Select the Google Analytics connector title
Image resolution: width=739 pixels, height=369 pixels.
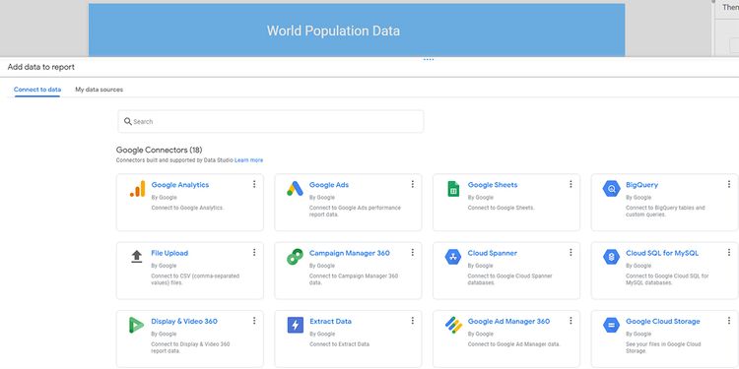[x=180, y=185]
